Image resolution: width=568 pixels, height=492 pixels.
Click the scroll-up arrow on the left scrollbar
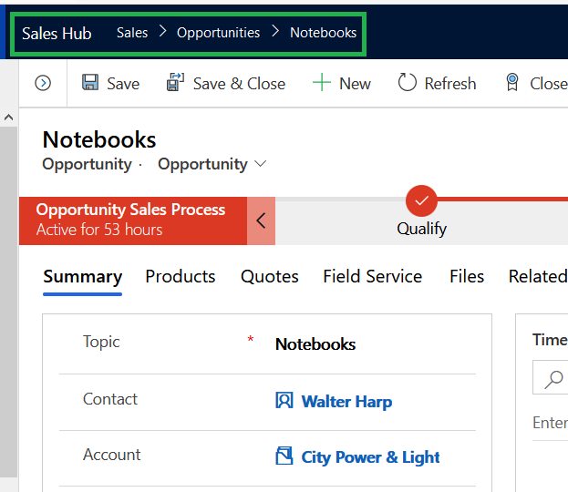(9, 118)
